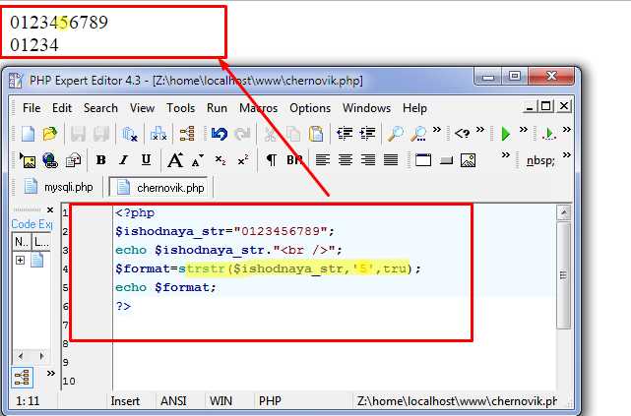Click the Find magnifier icon
This screenshot has height=416, width=631.
click(x=395, y=134)
